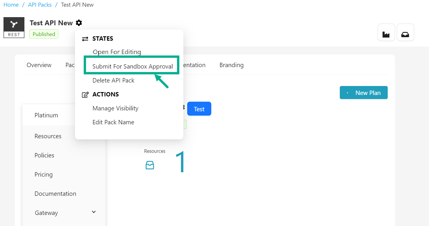
Task: Select Submit For Sandbox Approval
Action: pos(133,67)
